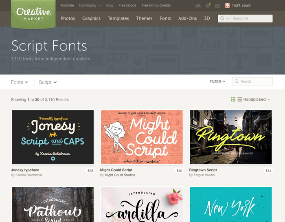
Task: Open the Free Goods link
Action: pos(127,5)
